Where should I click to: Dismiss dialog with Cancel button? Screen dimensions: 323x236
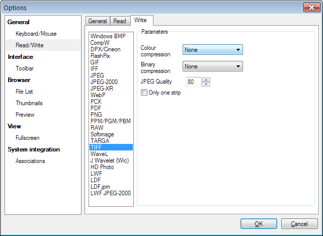point(299,223)
